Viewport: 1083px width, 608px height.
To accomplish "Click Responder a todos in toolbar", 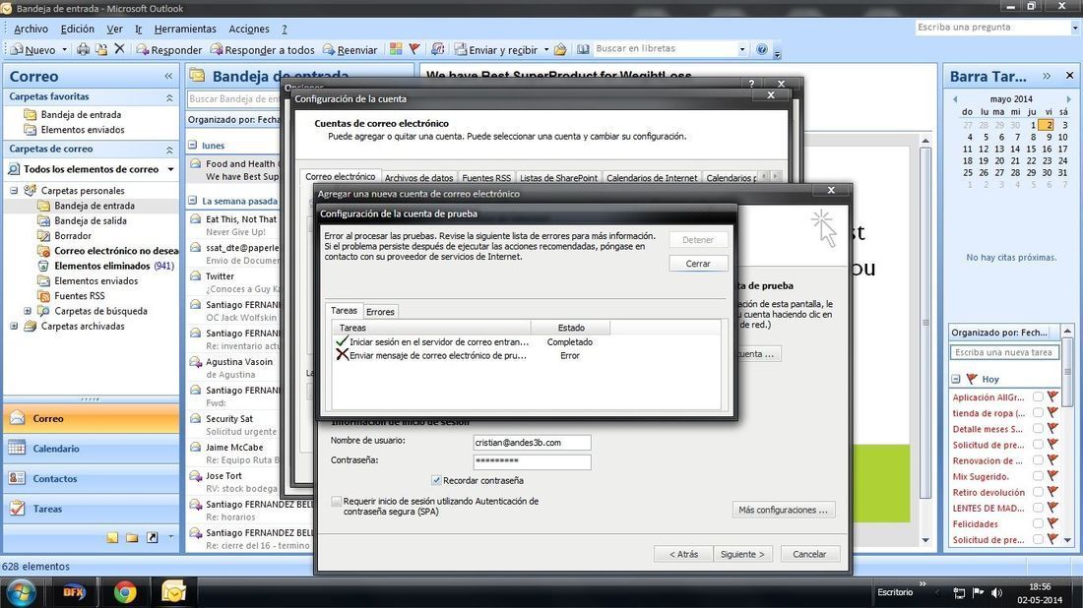I will (x=263, y=50).
